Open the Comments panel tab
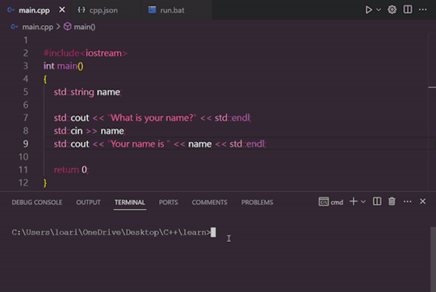The width and height of the screenshot is (436, 292). [209, 202]
